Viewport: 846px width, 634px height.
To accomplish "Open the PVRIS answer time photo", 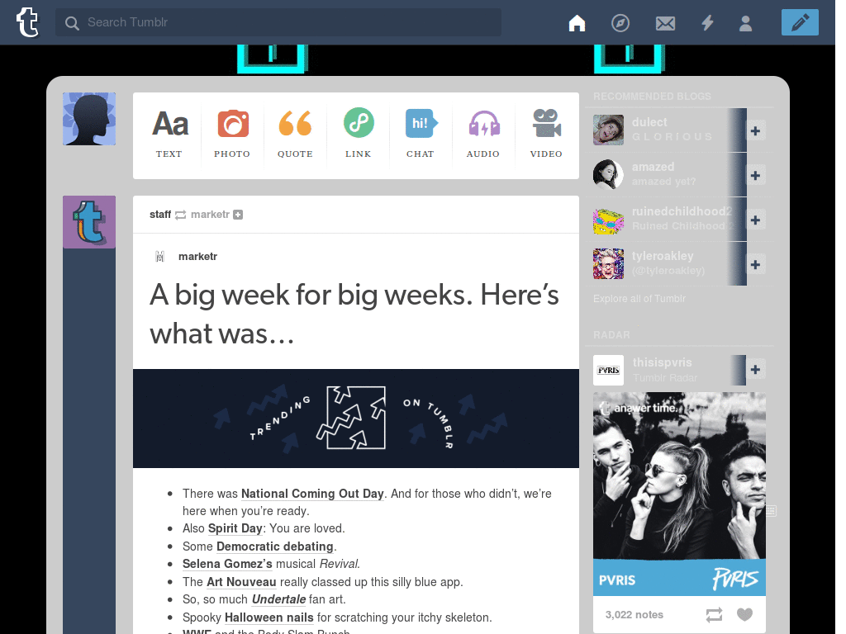I will pos(679,494).
